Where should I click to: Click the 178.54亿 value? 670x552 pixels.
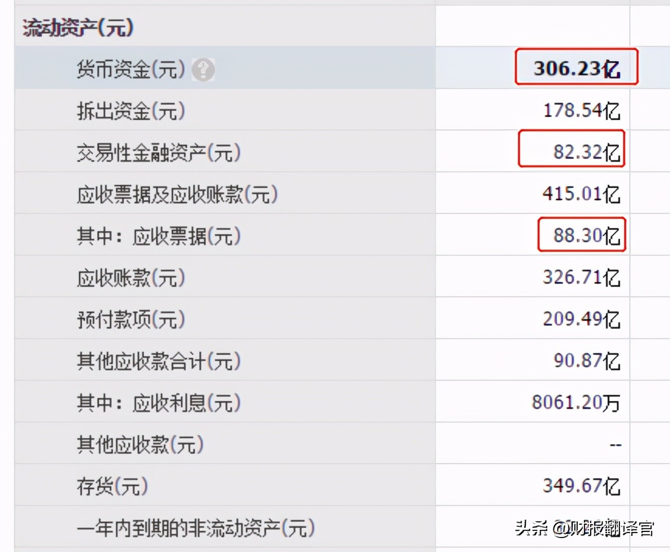(581, 110)
